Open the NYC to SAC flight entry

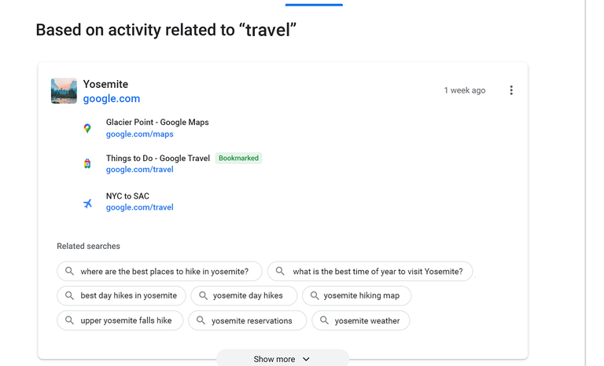click(x=127, y=196)
